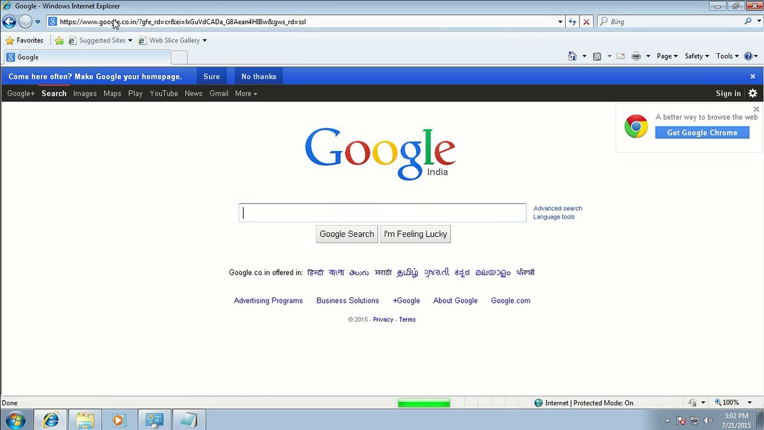Open Language tools link
Screen dimensions: 764x430
point(554,217)
